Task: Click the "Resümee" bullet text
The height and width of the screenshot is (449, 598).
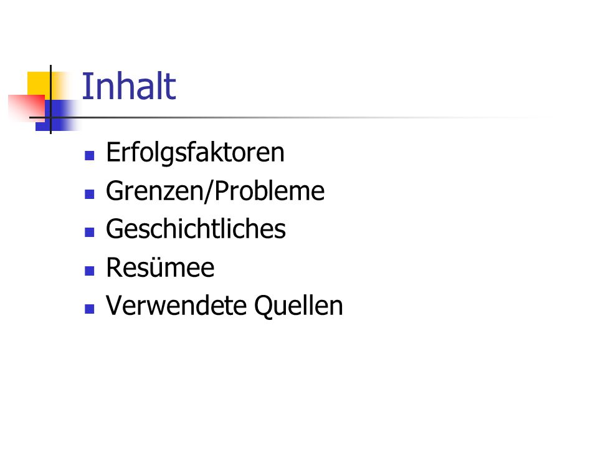Action: pos(160,267)
